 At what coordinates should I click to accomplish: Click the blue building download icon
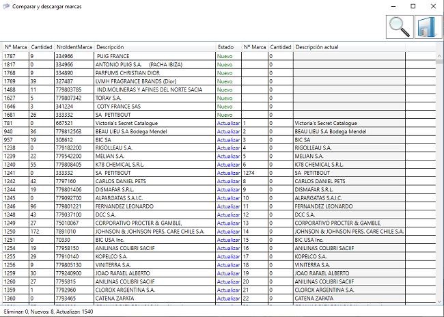click(428, 27)
